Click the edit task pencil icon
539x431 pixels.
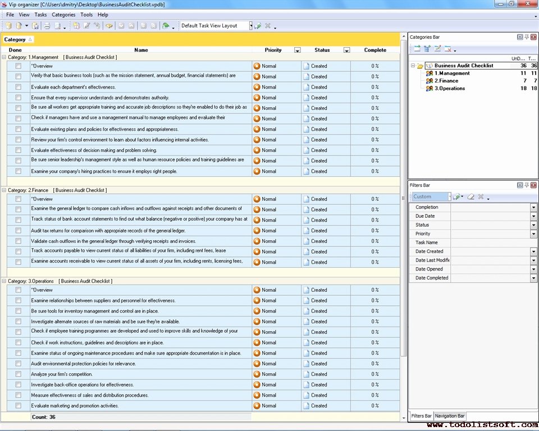(x=87, y=26)
